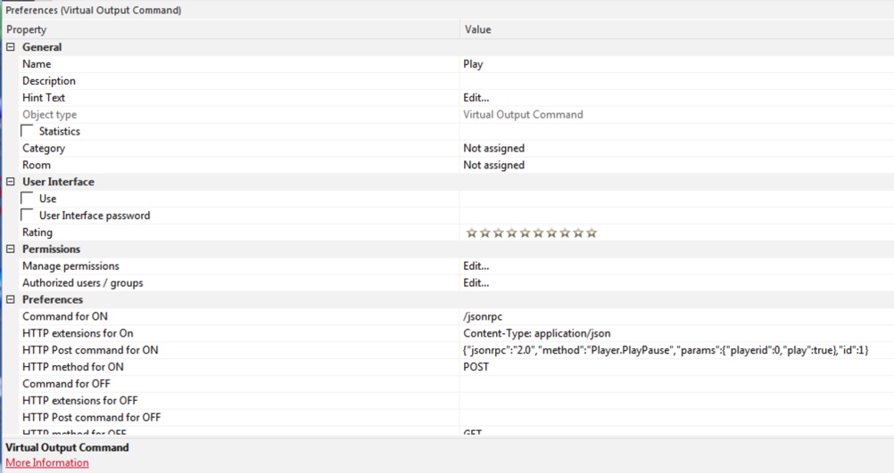Screen dimensions: 894x473
Task: Collapse the Permissions section
Action: pos(11,249)
